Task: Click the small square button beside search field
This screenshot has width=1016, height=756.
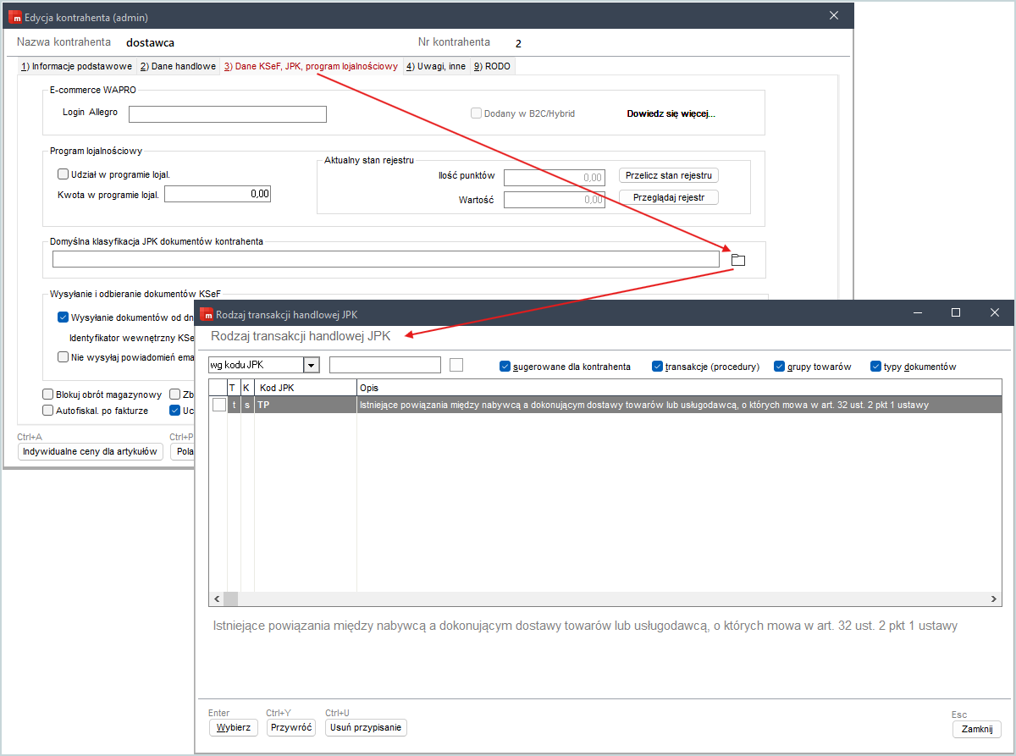Action: click(456, 365)
